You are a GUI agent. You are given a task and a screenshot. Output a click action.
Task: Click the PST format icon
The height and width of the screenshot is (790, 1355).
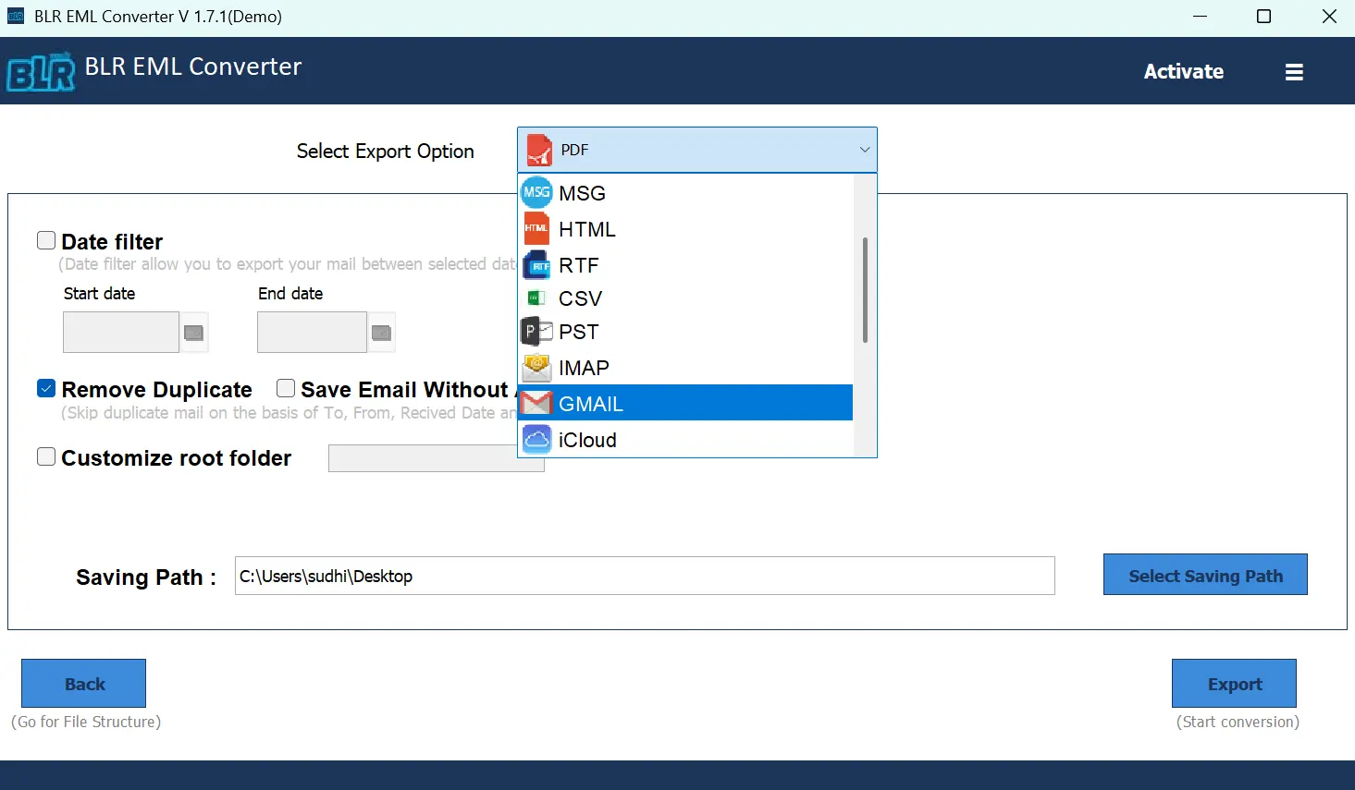coord(536,331)
